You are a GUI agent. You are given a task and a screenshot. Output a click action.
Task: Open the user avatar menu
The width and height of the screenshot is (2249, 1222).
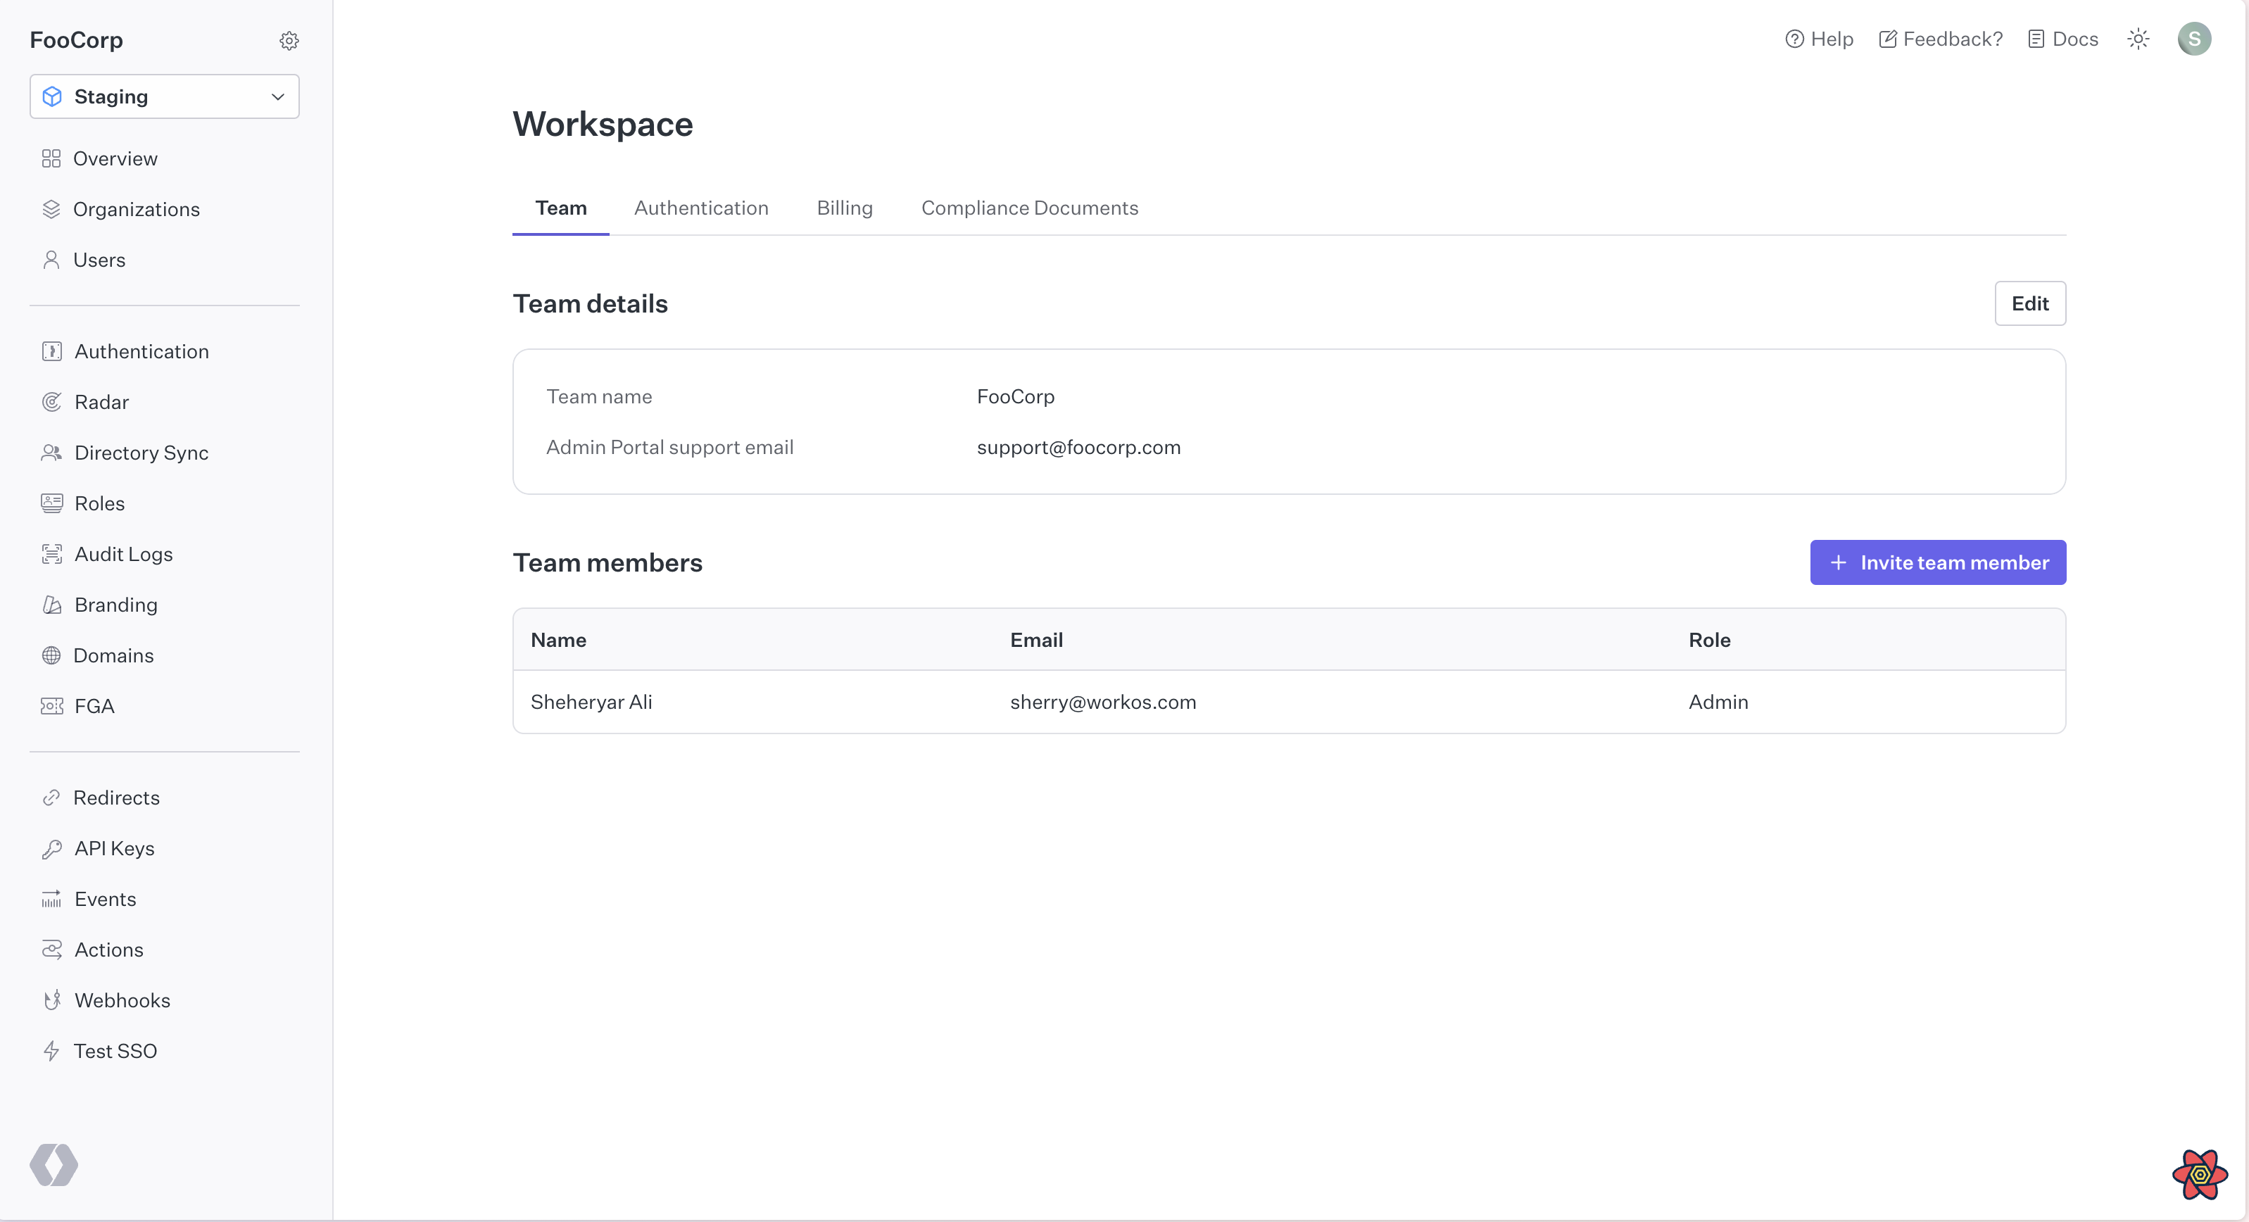pyautogui.click(x=2195, y=39)
